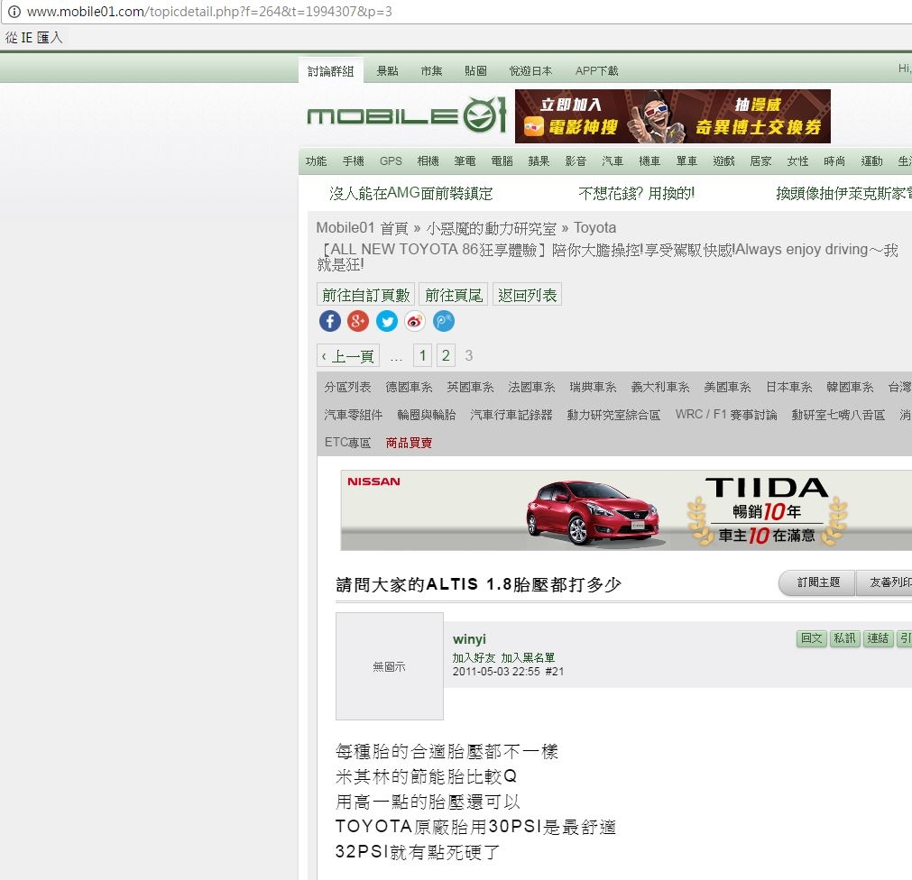Viewport: 912px width, 880px height.
Task: Open the GPS category
Action: click(x=391, y=161)
